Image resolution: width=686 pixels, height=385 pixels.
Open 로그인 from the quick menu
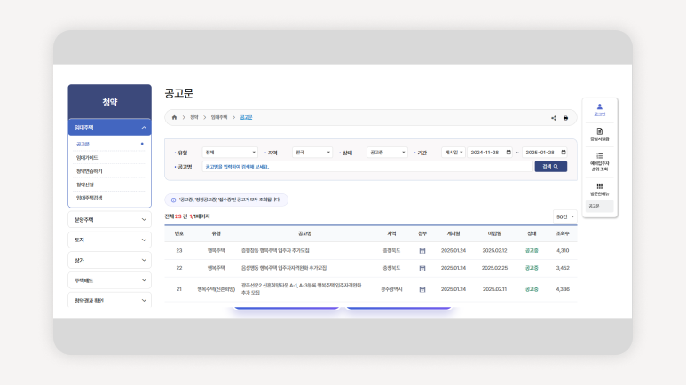tap(599, 110)
